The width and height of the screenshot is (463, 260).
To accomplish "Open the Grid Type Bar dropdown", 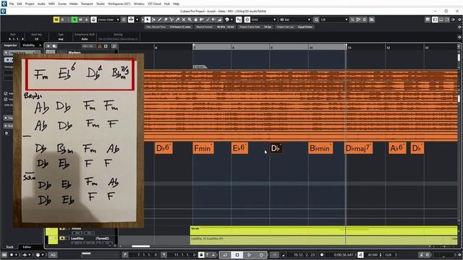I will [x=295, y=19].
